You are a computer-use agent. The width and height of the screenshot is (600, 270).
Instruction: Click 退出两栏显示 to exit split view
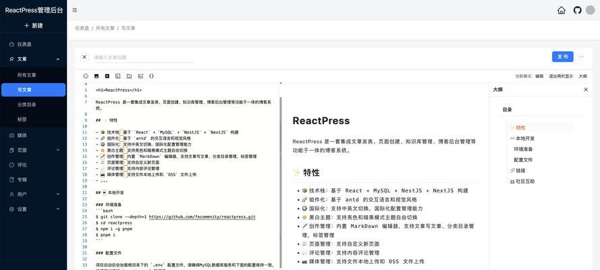pos(562,76)
